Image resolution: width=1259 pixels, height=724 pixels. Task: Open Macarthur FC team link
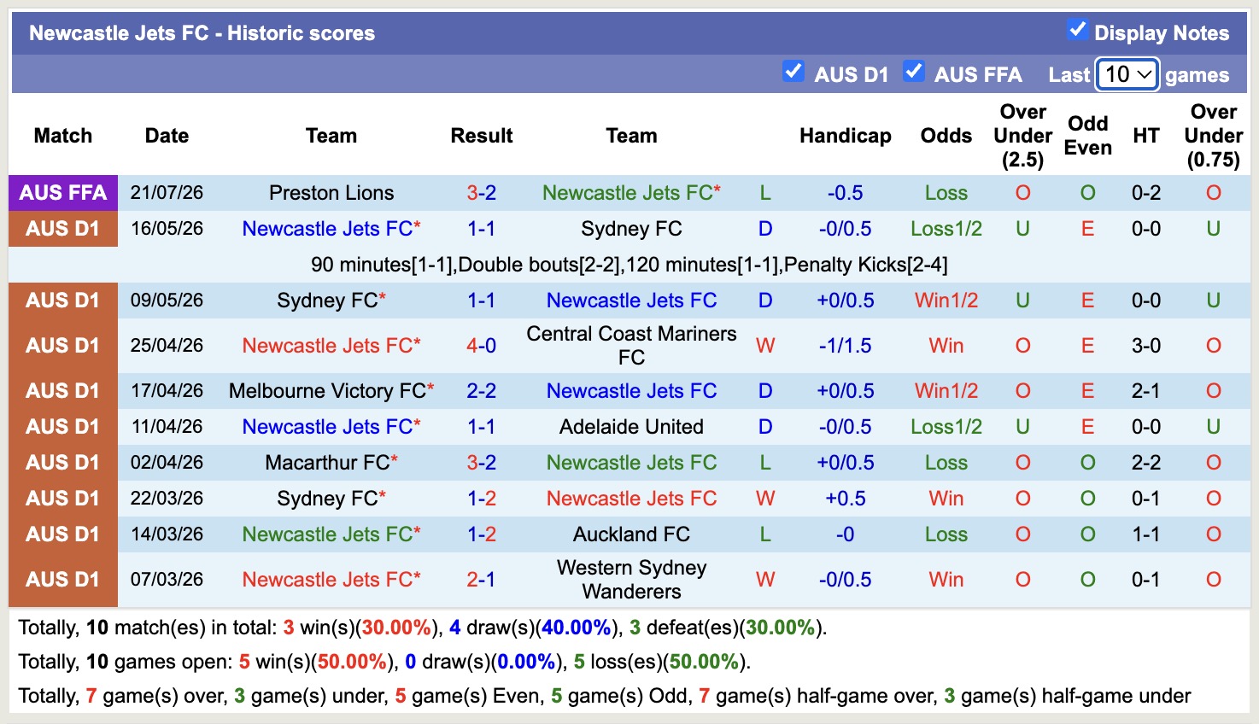point(328,463)
